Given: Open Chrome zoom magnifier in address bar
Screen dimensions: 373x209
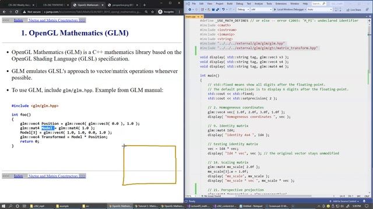Looking at the screenshot, I should tap(146, 12).
